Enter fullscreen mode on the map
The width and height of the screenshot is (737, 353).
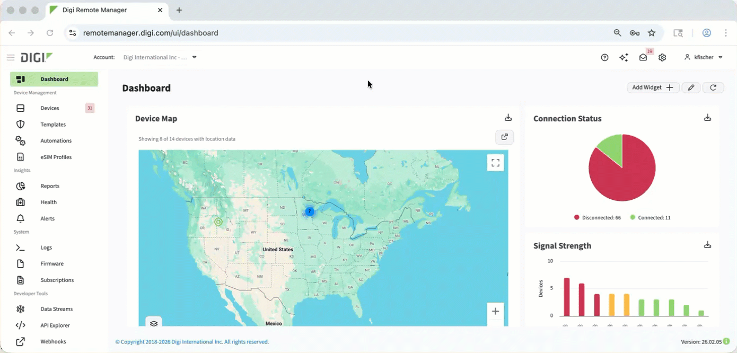click(495, 163)
